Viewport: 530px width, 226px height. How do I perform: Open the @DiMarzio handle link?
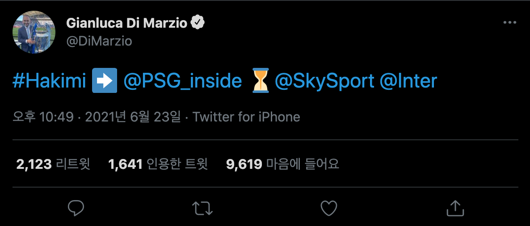pos(99,41)
